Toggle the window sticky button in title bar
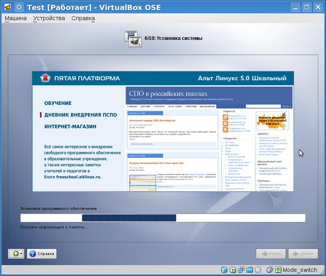 tap(19, 7)
